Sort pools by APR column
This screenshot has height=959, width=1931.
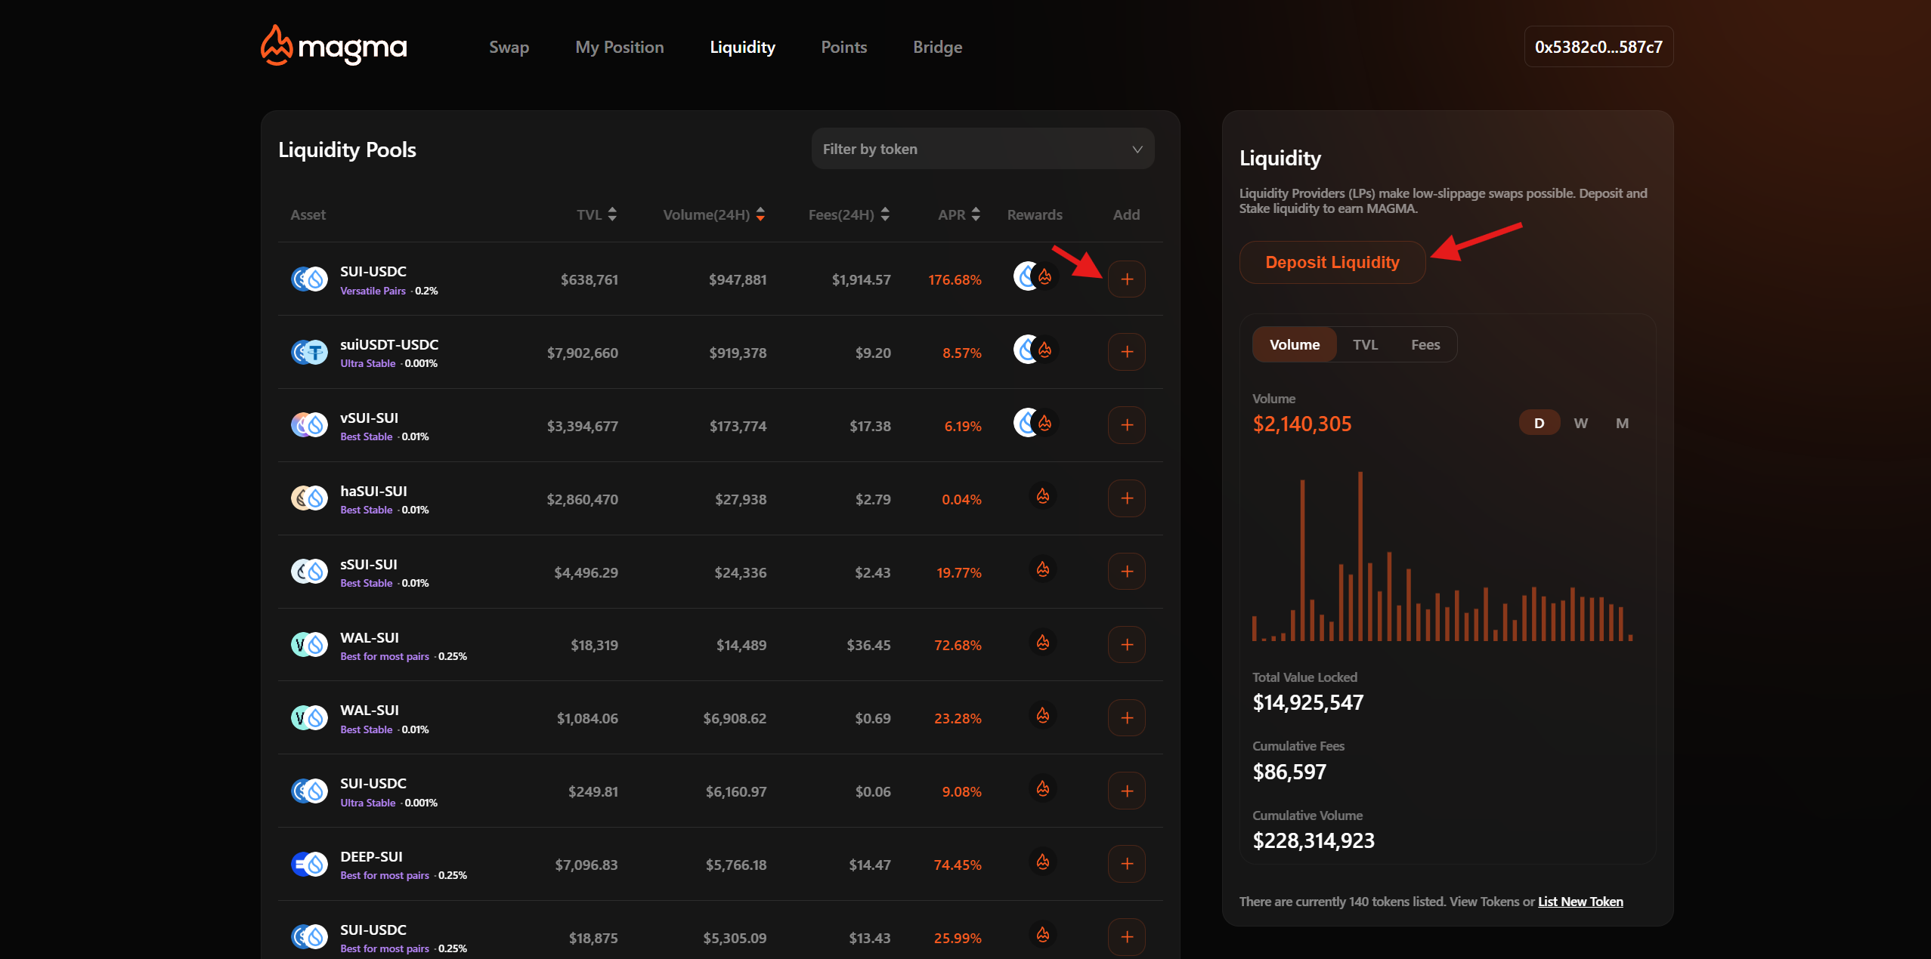959,215
